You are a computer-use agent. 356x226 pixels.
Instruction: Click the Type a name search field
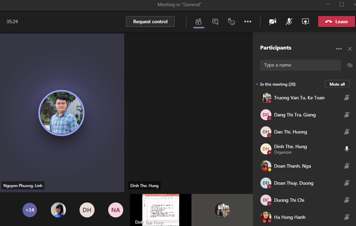[x=300, y=65]
